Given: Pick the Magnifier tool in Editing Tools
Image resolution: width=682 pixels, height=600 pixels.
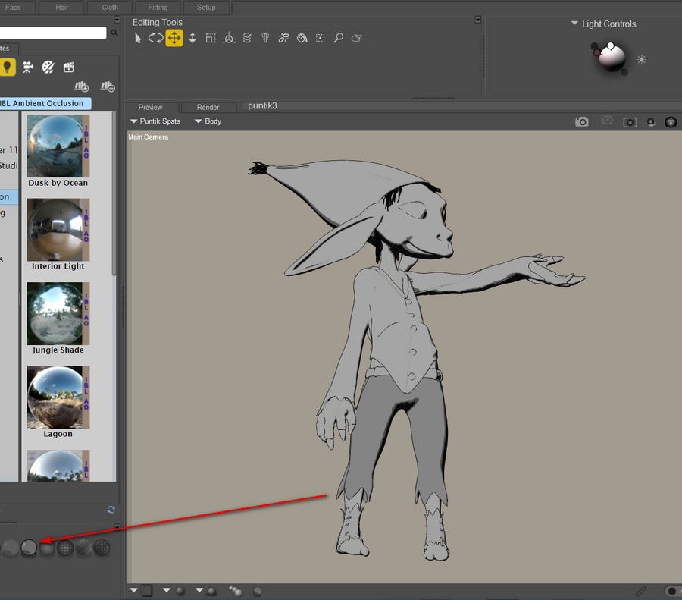Looking at the screenshot, I should (x=338, y=38).
